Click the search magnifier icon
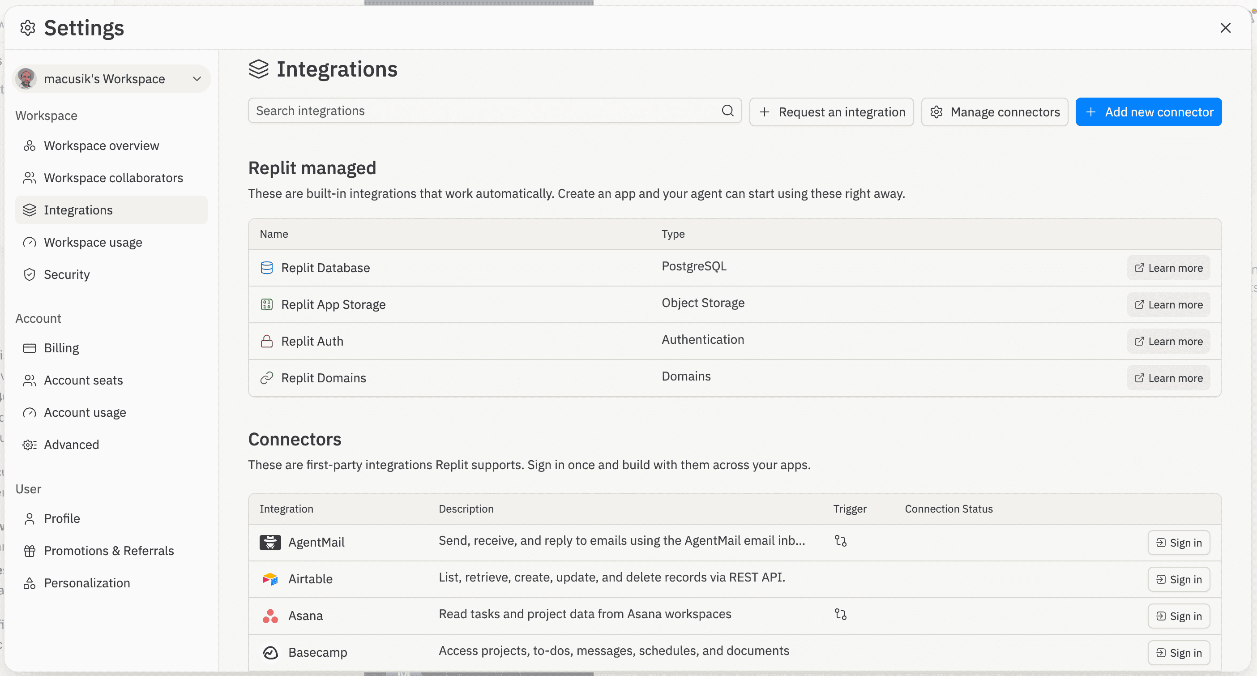Image resolution: width=1257 pixels, height=676 pixels. (x=727, y=111)
